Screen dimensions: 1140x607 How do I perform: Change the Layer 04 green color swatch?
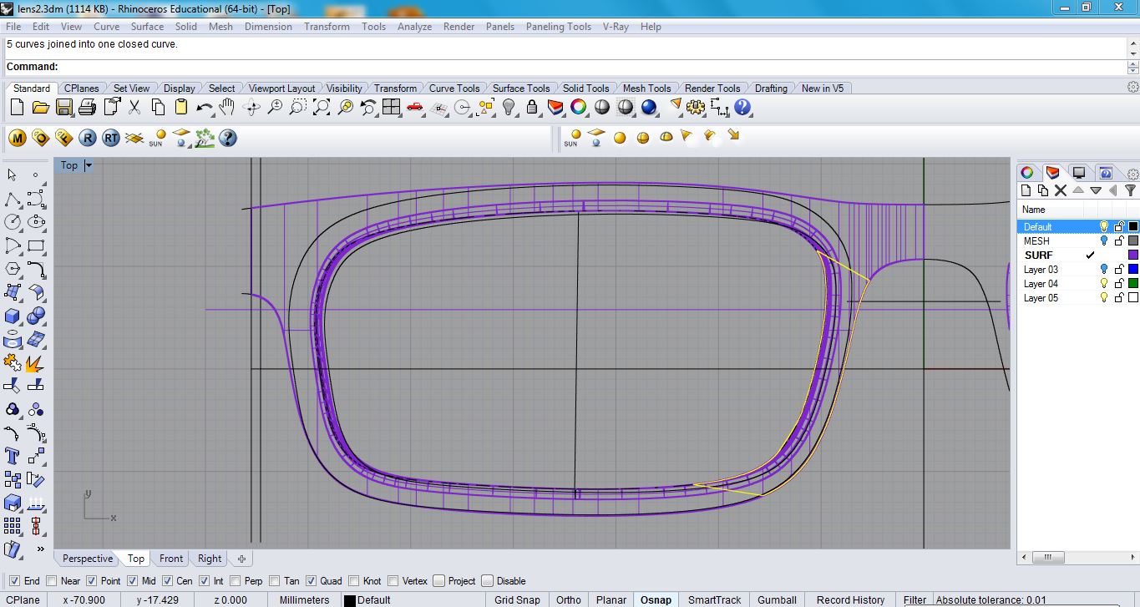(1133, 284)
